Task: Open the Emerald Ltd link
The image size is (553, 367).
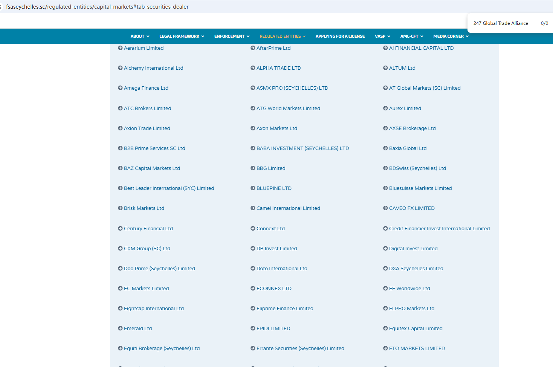Action: pyautogui.click(x=138, y=328)
